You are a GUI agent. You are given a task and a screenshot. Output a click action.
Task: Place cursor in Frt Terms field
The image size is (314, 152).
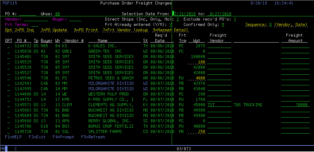[x=35, y=25]
